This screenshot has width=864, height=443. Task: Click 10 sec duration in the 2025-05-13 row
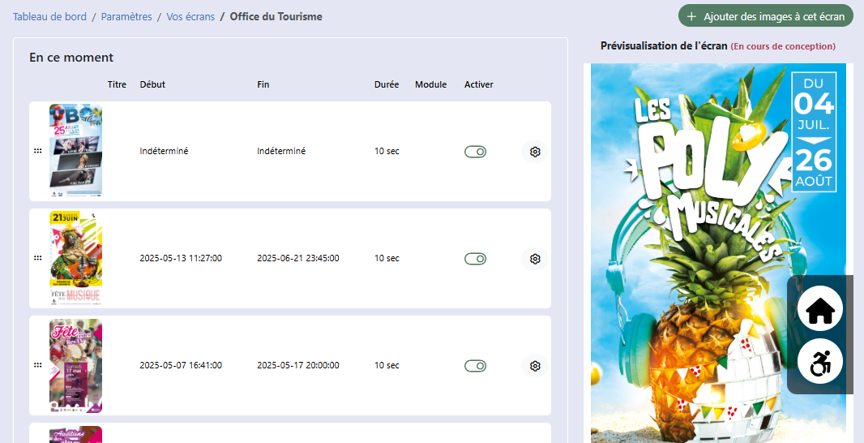tap(387, 258)
